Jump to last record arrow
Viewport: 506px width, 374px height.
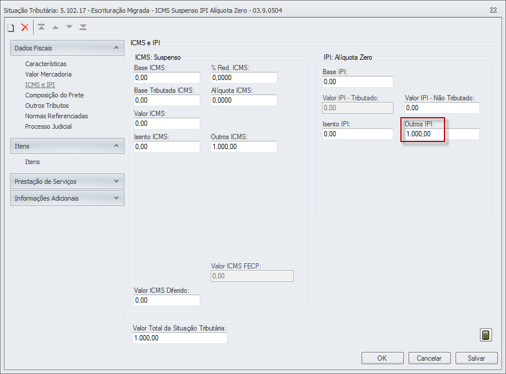(x=83, y=27)
